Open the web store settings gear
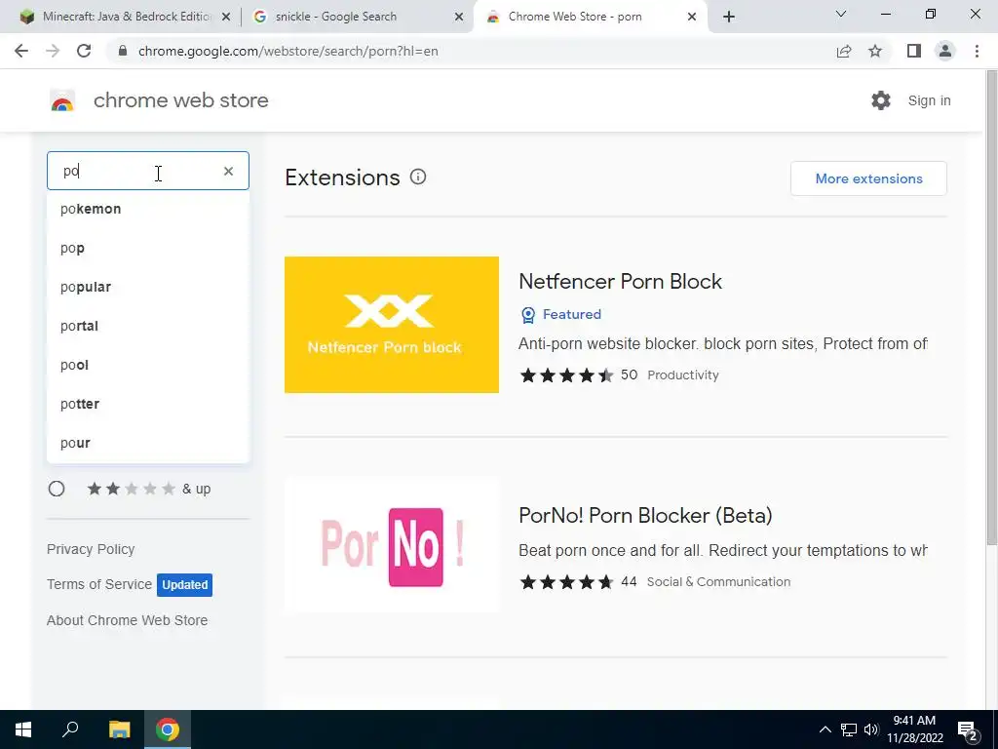This screenshot has width=998, height=749. point(881,100)
